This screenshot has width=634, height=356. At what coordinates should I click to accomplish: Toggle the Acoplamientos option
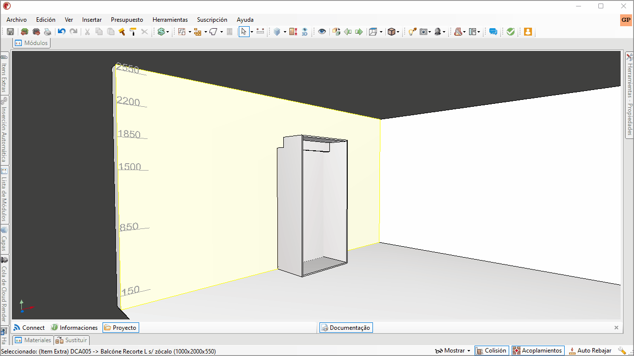537,351
